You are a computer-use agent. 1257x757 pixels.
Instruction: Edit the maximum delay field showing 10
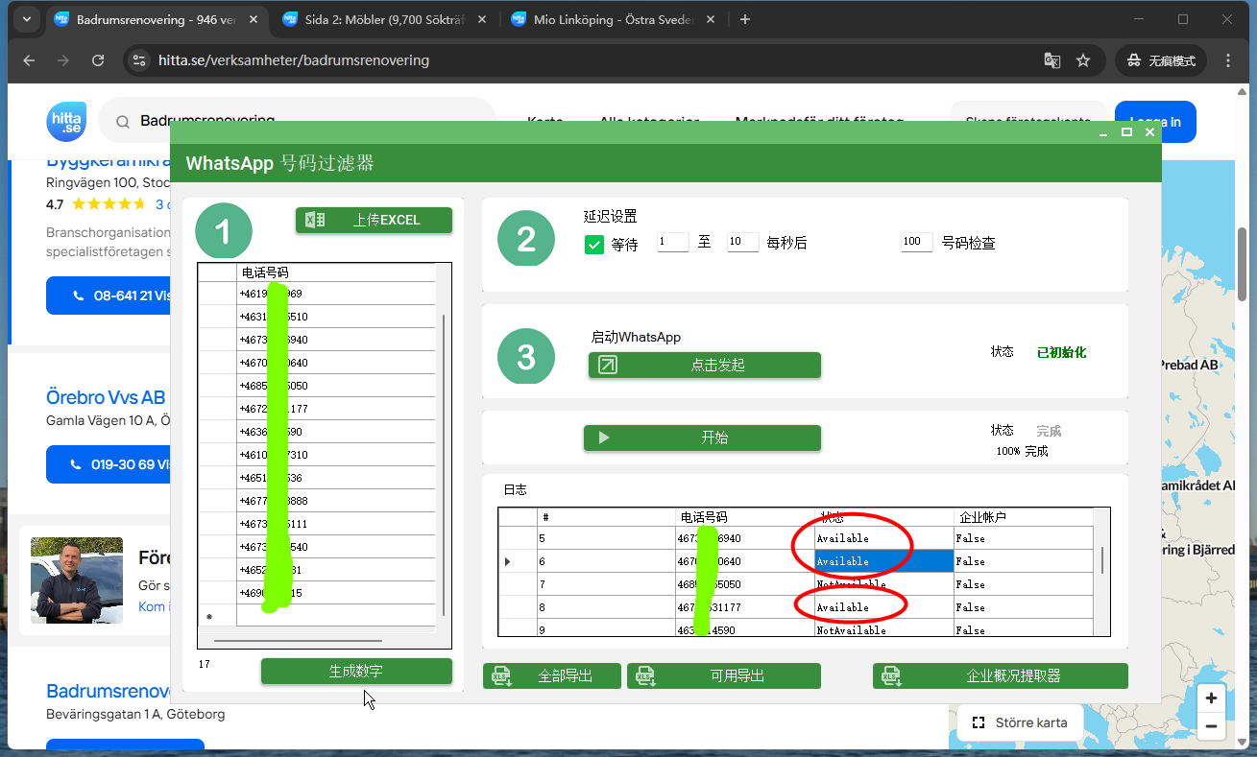coord(742,243)
